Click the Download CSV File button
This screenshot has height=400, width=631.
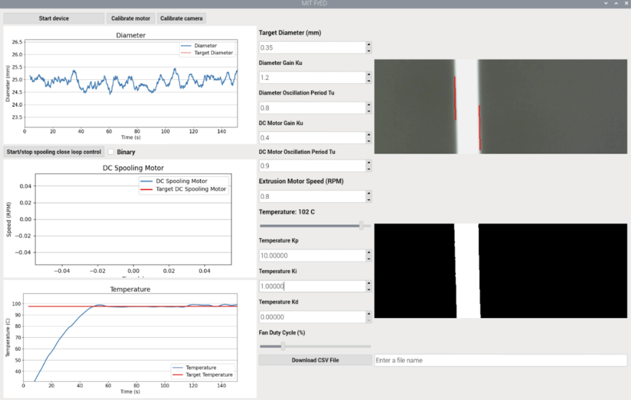pos(315,360)
